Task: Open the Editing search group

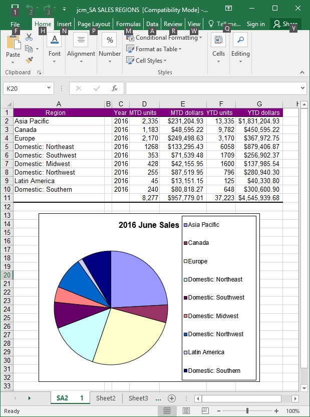Action: click(240, 49)
